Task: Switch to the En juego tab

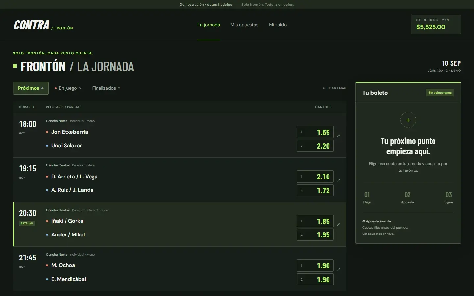Action: 68,88
